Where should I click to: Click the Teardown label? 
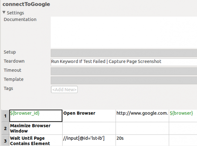point(14,61)
